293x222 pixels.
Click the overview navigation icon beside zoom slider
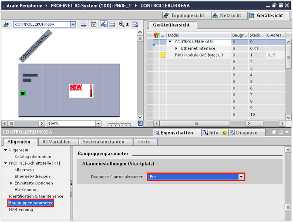click(140, 124)
